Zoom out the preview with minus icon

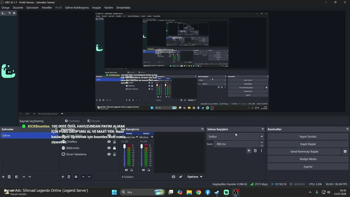[x=21, y=114]
